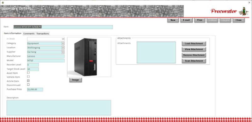
Task: Select the Purchase Price field
Action: 35,89
